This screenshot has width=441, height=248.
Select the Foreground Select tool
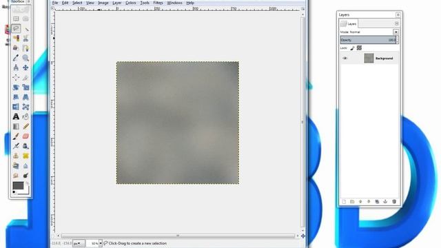[x=16, y=48]
